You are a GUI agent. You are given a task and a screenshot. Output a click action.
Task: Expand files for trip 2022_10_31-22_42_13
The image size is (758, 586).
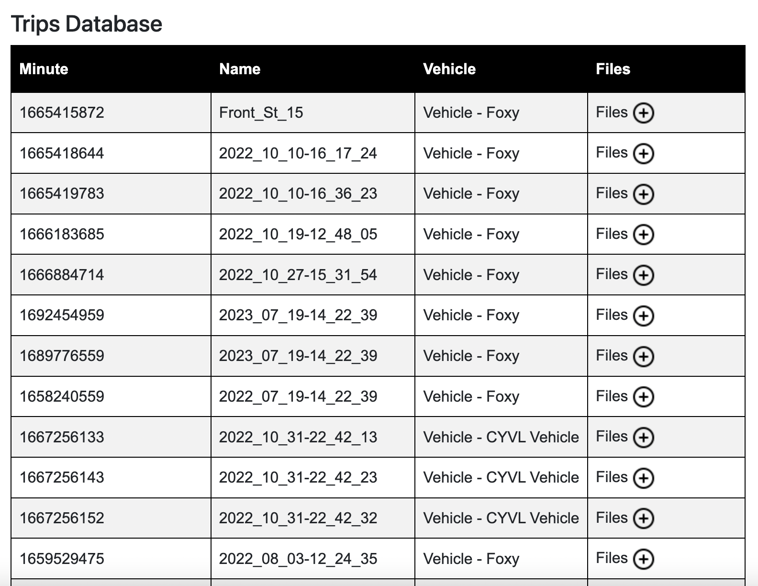click(643, 437)
